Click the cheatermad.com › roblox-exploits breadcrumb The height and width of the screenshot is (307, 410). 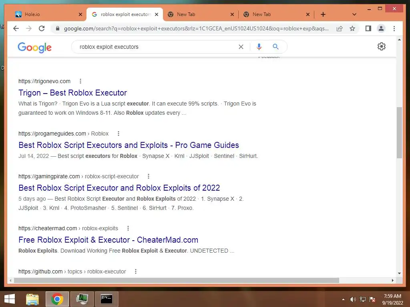pyautogui.click(x=68, y=228)
